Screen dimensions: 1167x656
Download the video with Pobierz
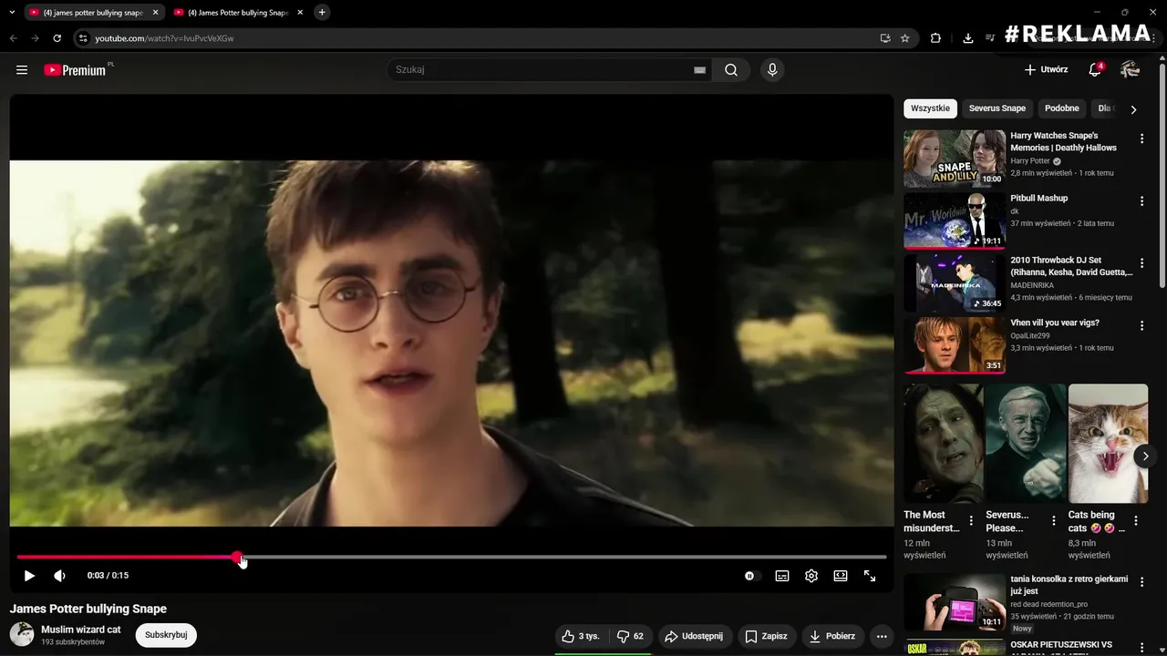pyautogui.click(x=832, y=636)
